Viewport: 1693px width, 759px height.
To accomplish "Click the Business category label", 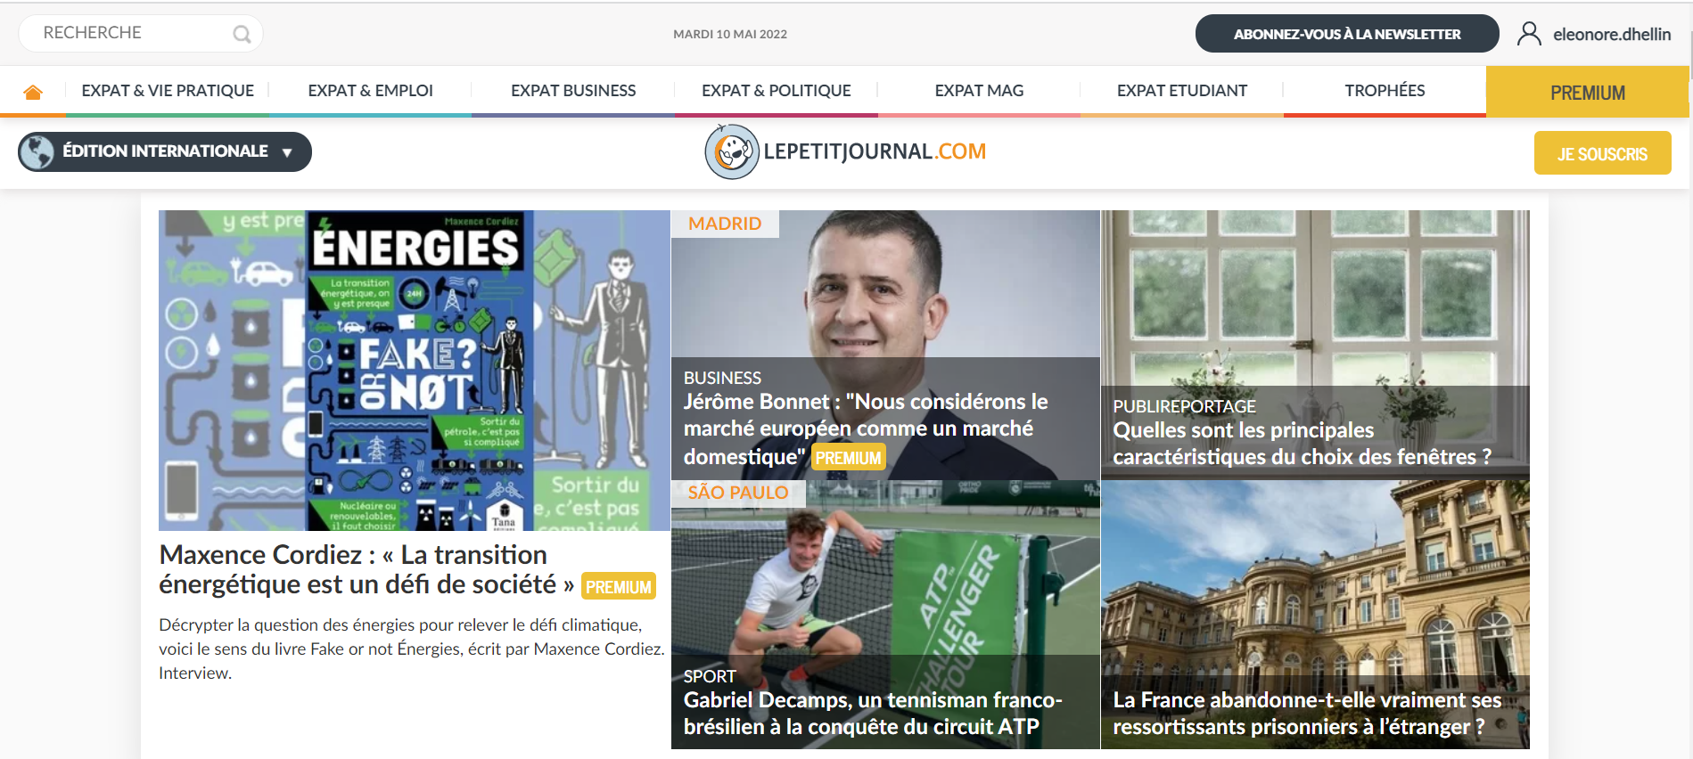I will click(722, 378).
